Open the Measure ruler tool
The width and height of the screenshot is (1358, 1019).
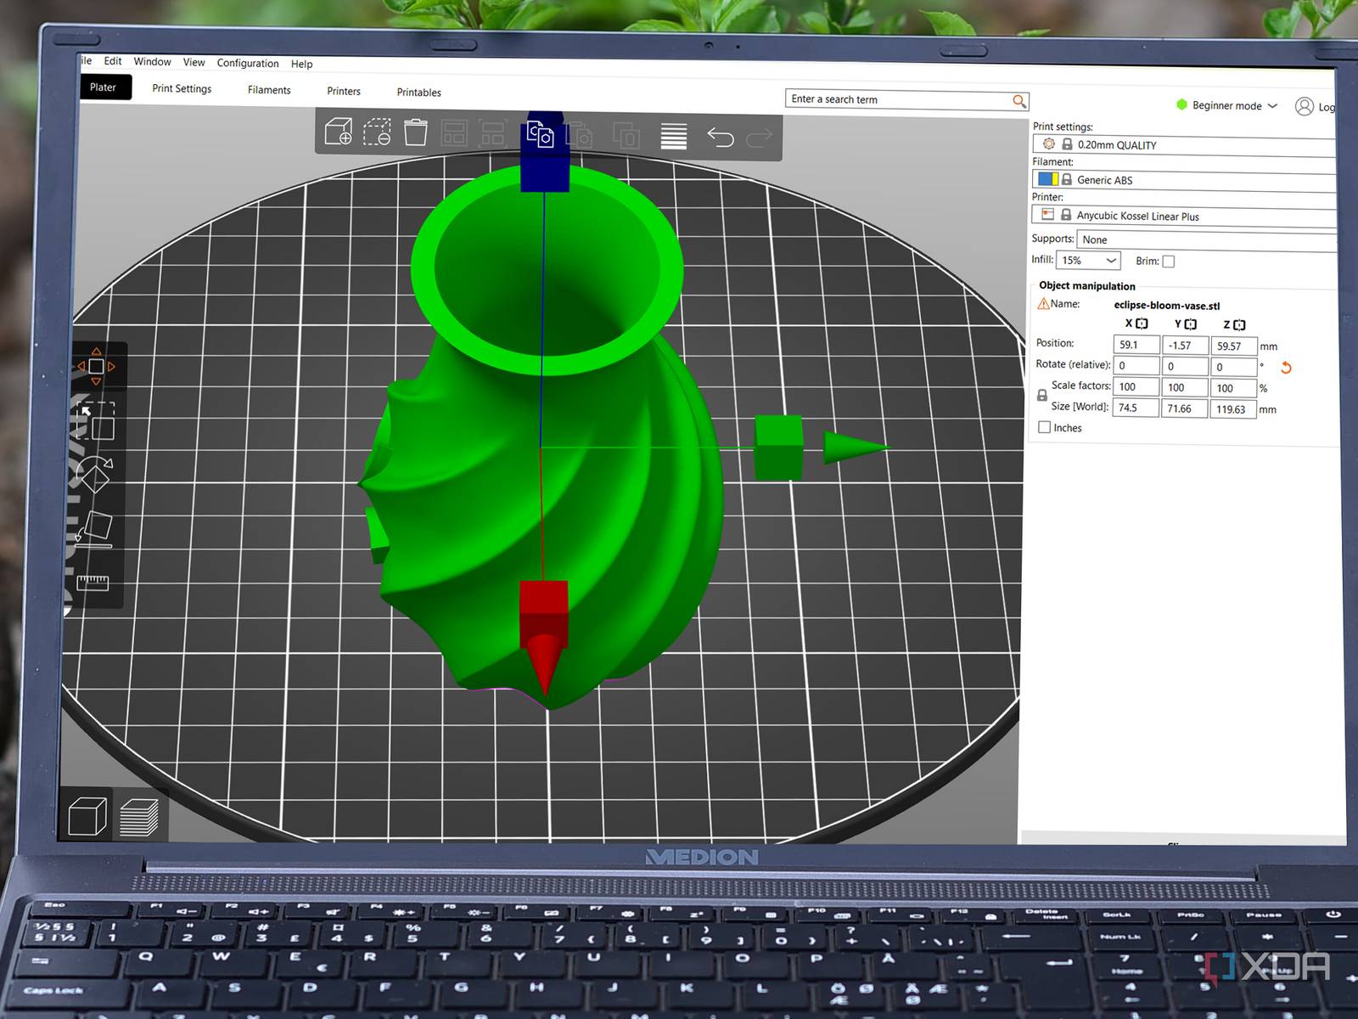(x=93, y=582)
